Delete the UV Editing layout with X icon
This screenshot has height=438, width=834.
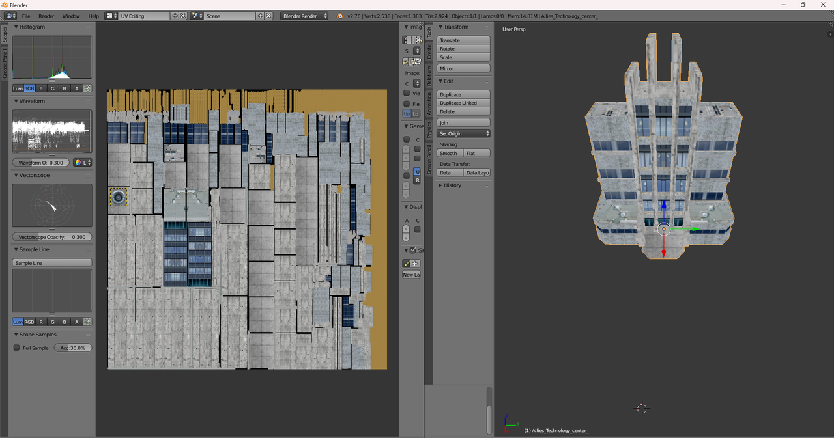(183, 16)
